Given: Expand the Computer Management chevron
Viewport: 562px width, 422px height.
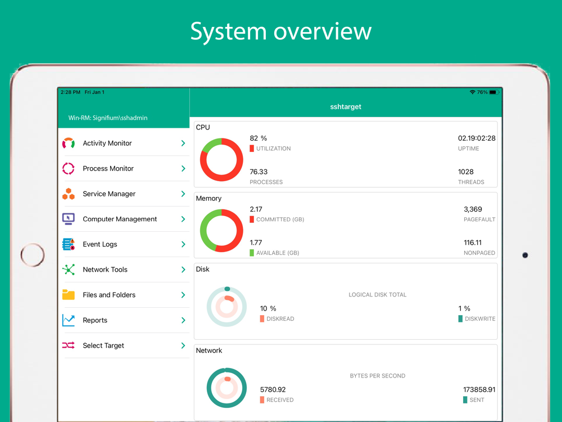Looking at the screenshot, I should point(183,219).
